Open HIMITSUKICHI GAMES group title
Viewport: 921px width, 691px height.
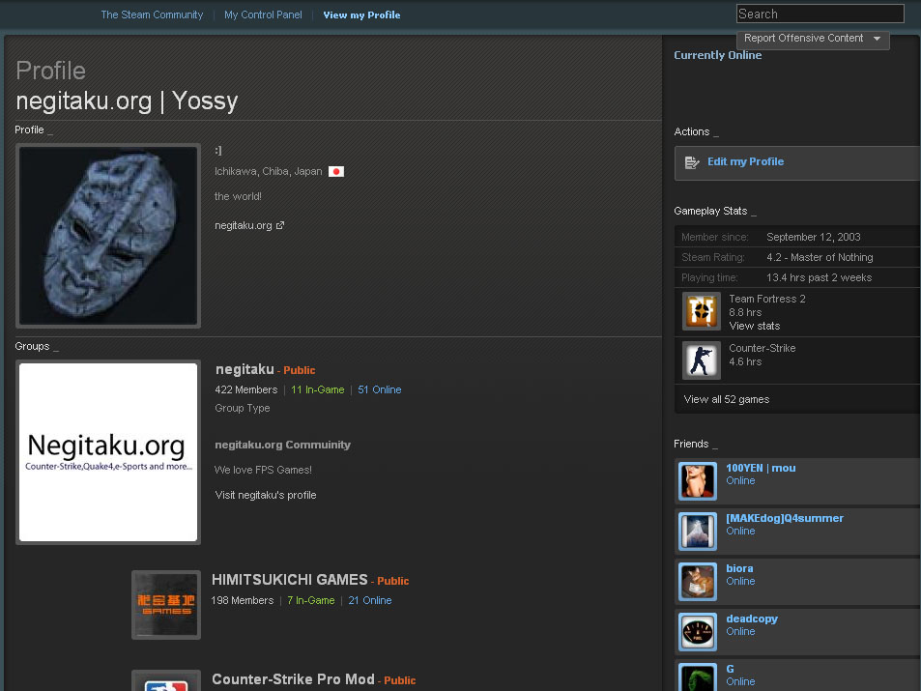[x=290, y=580]
